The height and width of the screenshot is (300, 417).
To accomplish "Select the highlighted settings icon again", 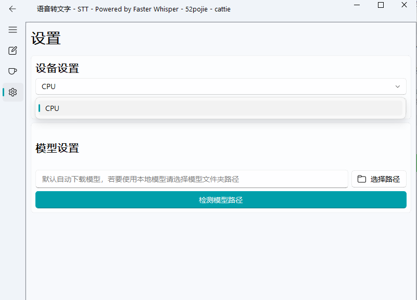I will coord(12,92).
